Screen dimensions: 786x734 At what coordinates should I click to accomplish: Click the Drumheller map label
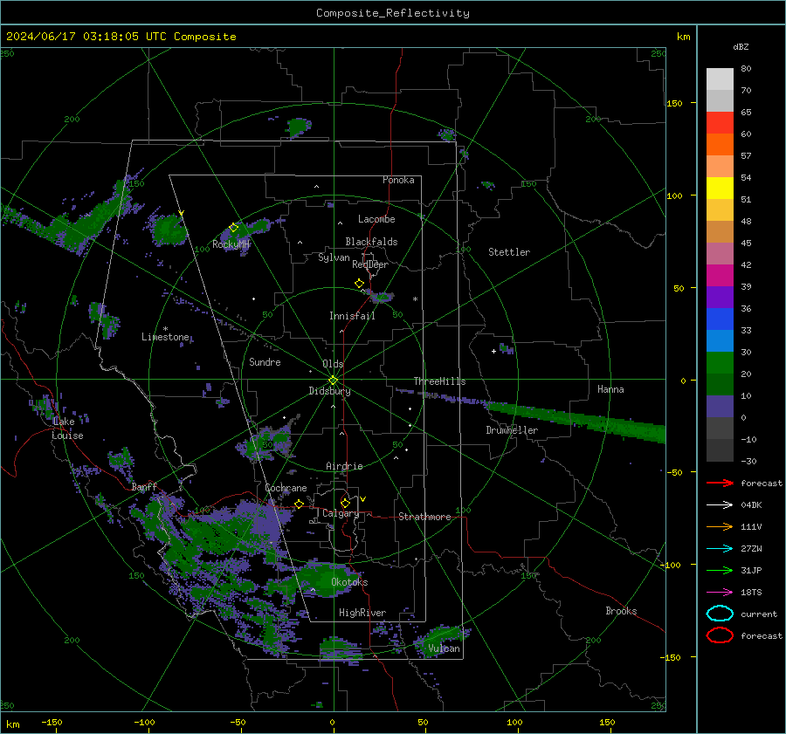pos(512,430)
